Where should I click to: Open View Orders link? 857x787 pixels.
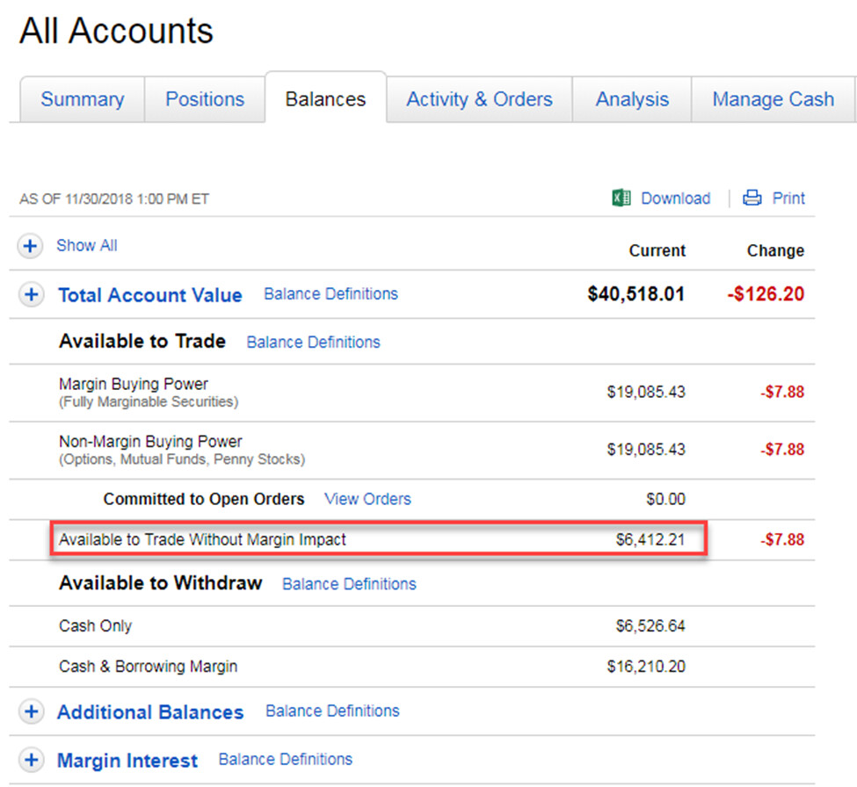click(x=367, y=499)
